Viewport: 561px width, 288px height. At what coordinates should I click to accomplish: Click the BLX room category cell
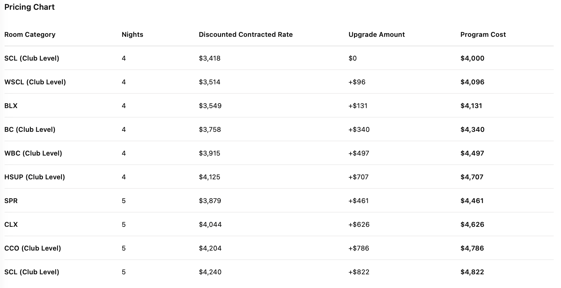pos(11,106)
